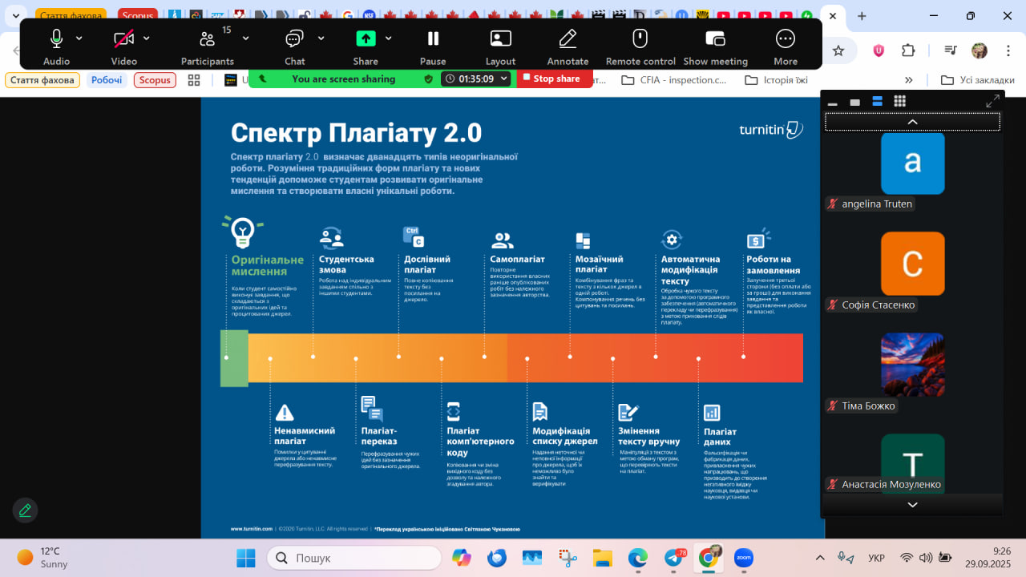Switch video panel to grid view

pos(899,101)
